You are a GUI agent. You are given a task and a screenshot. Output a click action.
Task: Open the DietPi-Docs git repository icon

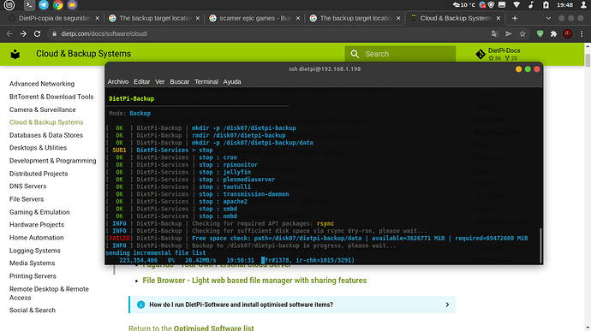click(x=481, y=54)
